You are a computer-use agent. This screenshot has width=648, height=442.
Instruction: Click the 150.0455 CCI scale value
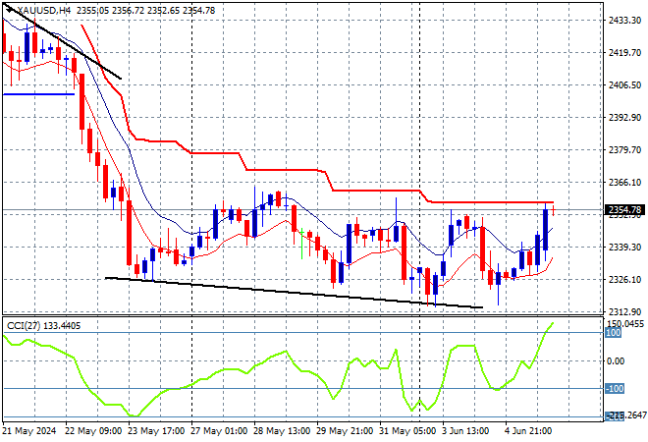tap(624, 324)
